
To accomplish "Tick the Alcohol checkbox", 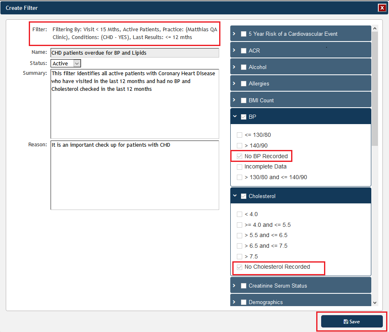I will point(243,67).
